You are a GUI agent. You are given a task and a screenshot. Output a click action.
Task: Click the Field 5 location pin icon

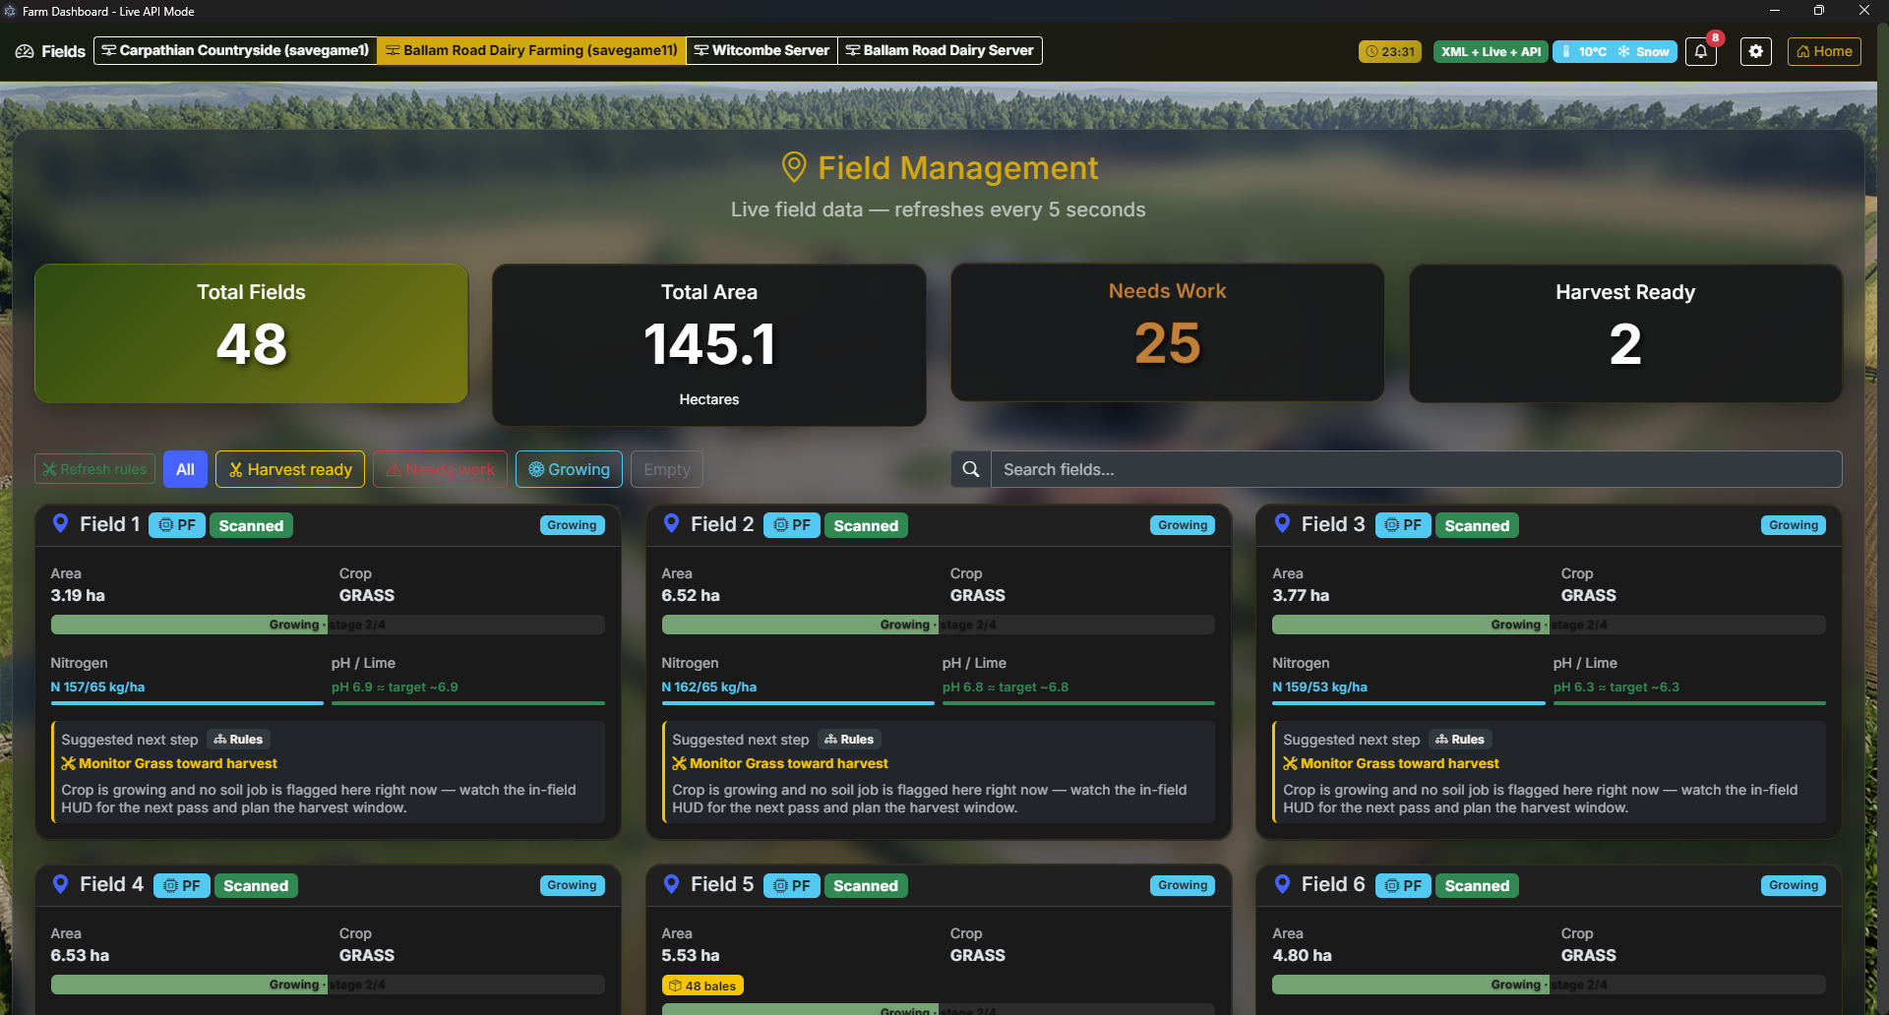click(x=671, y=883)
